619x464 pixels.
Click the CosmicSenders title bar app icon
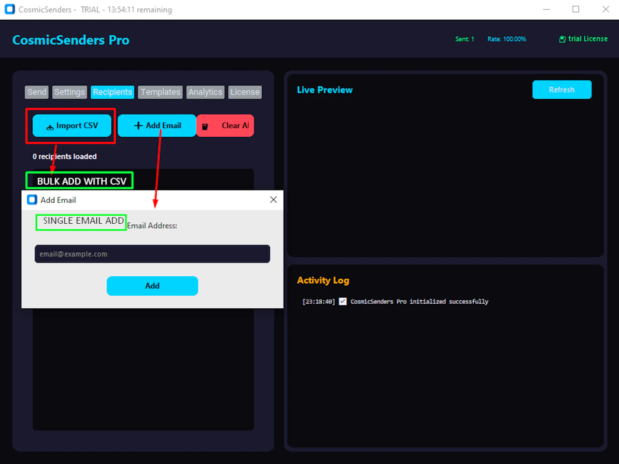10,9
